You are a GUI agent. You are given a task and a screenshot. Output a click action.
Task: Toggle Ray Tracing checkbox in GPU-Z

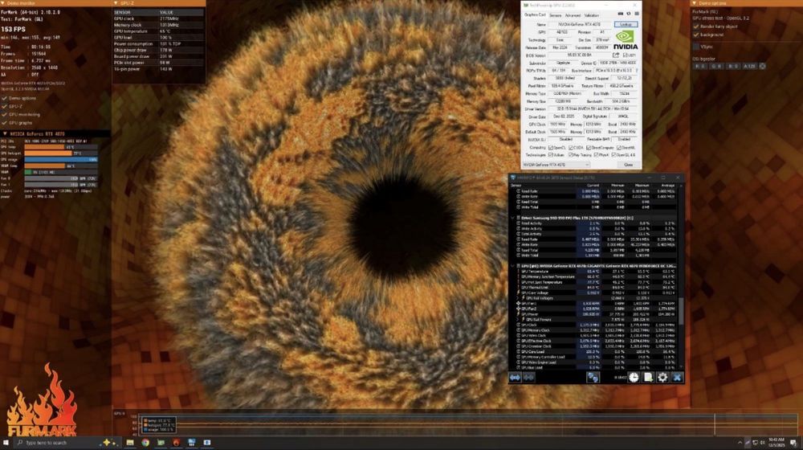pyautogui.click(x=570, y=155)
